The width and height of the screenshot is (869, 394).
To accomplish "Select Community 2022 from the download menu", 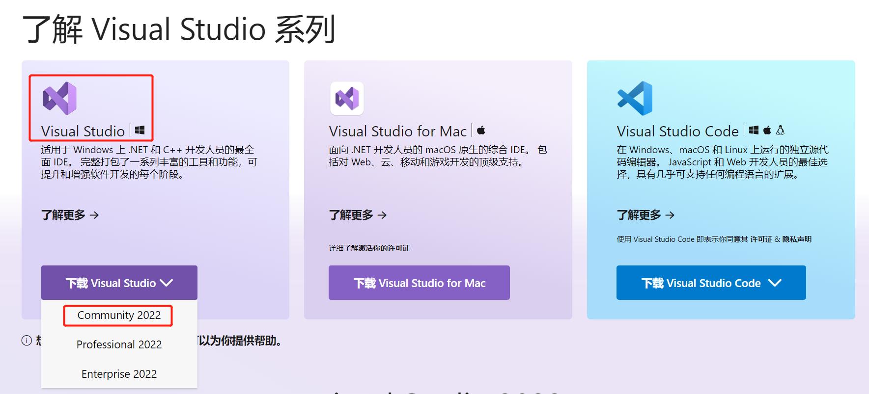I will tap(119, 315).
